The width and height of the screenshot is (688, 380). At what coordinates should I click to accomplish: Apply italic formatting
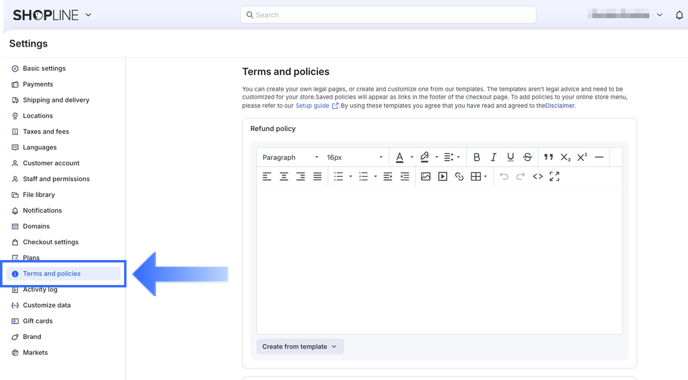tap(493, 157)
